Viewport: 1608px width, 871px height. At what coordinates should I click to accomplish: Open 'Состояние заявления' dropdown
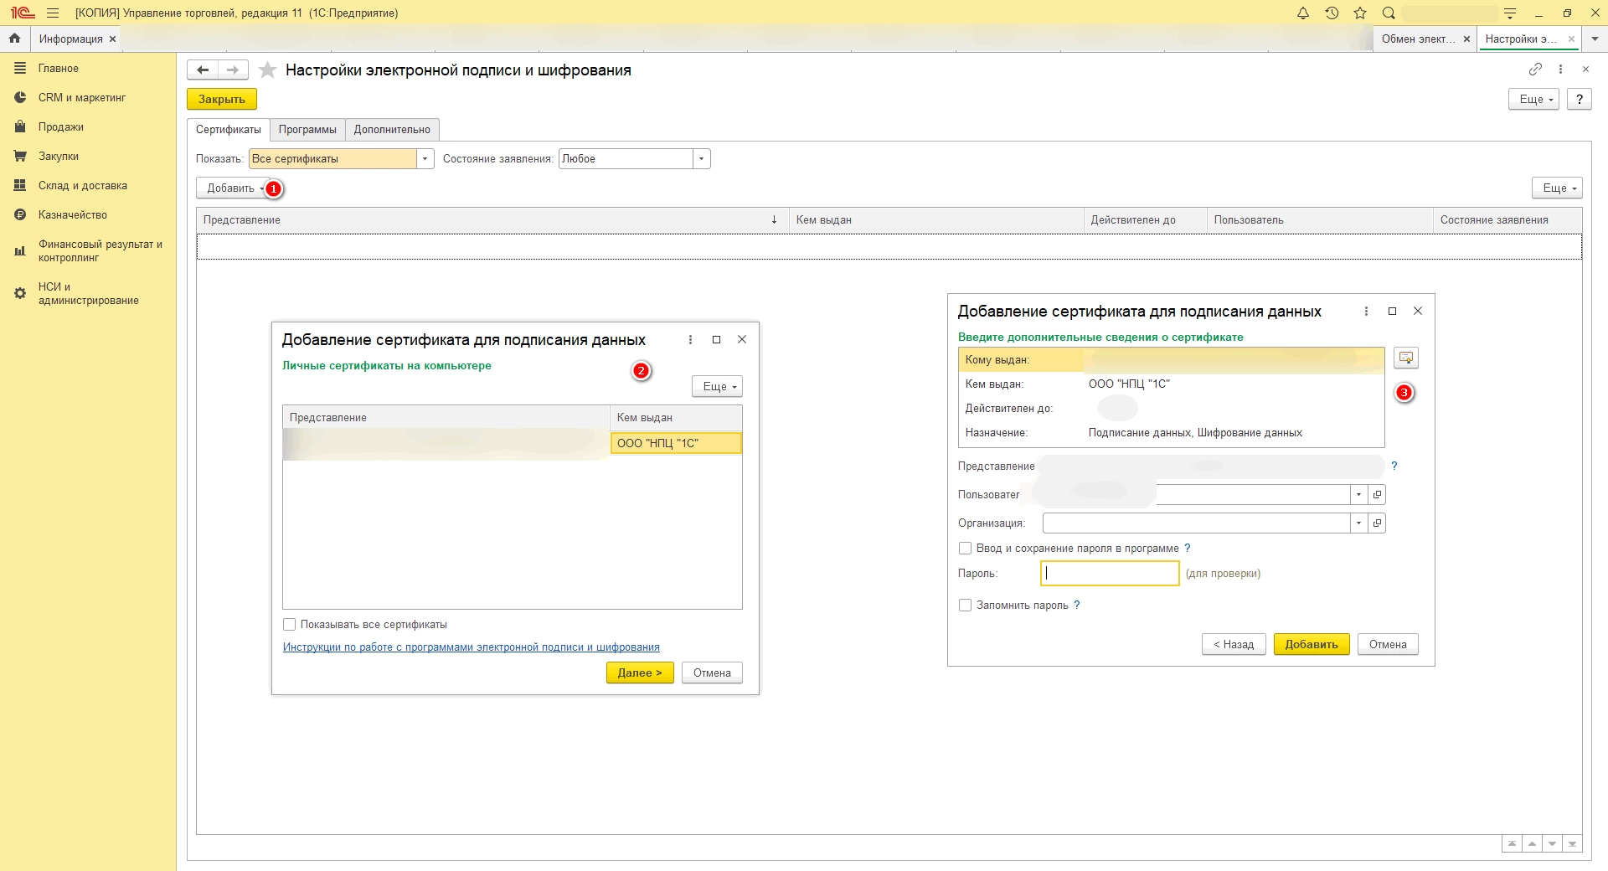tap(702, 159)
